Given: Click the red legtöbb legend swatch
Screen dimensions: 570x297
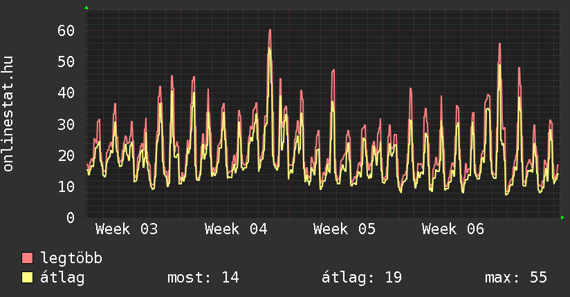Looking at the screenshot, I should pos(28,258).
